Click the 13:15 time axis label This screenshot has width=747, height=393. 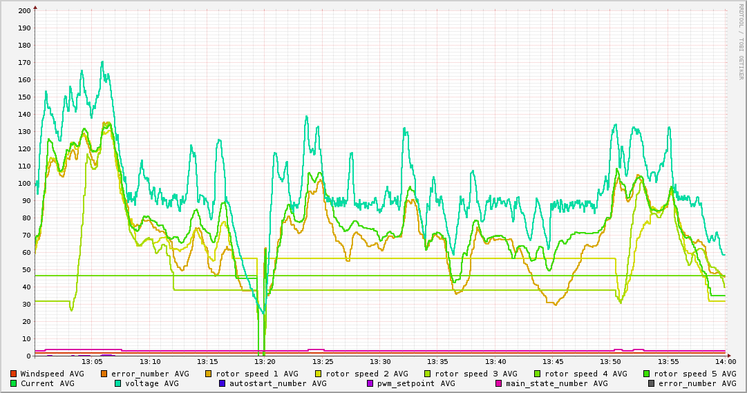coord(208,362)
